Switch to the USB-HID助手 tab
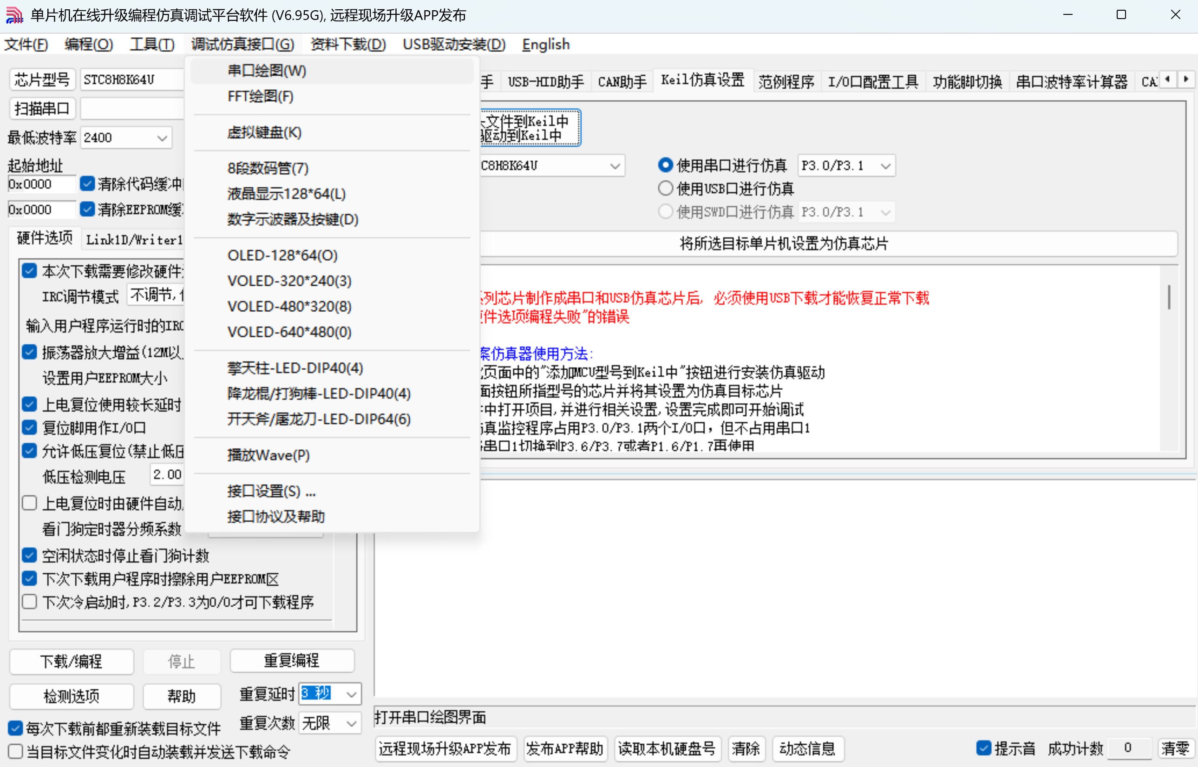This screenshot has height=767, width=1198. [546, 82]
